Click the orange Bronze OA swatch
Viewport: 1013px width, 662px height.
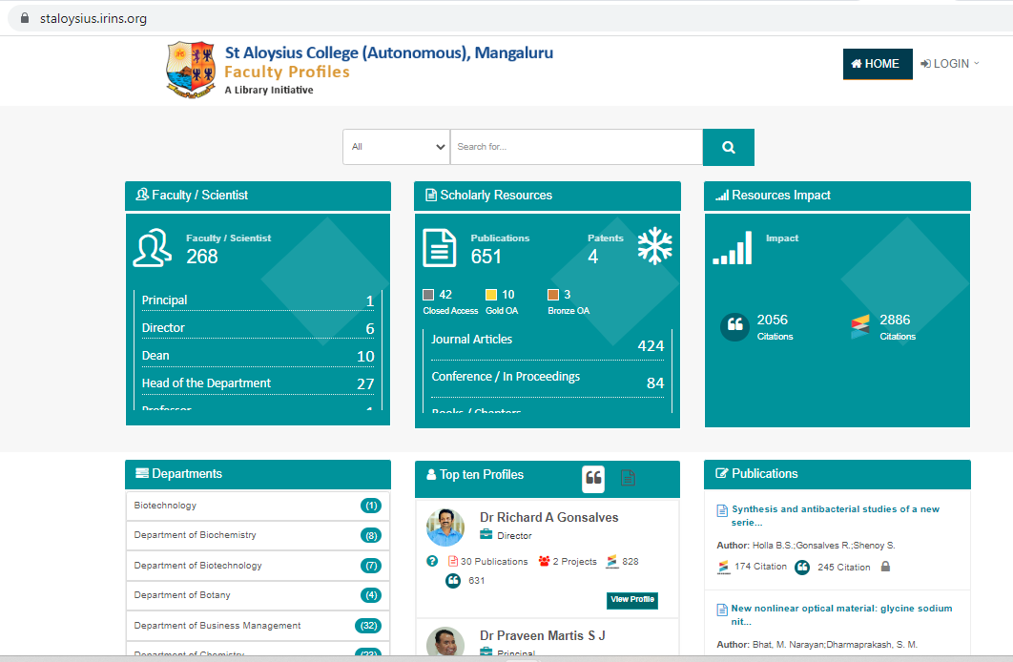[x=553, y=295]
